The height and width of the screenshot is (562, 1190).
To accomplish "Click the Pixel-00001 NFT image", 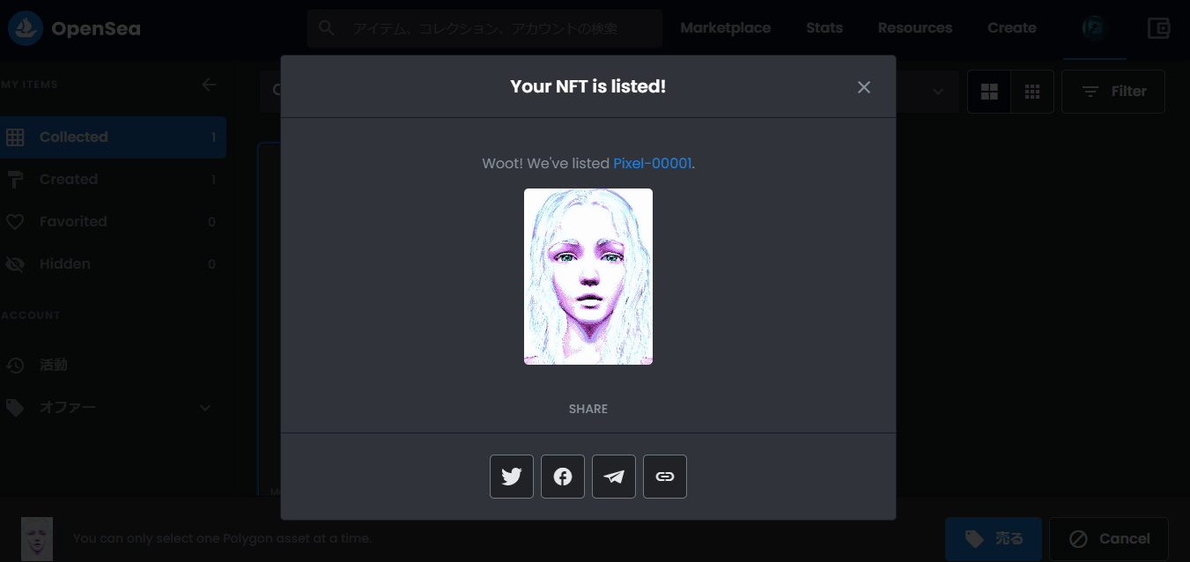I will coord(588,277).
